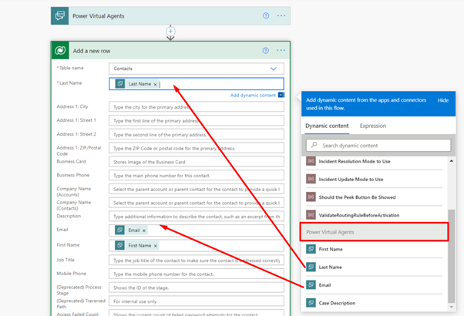Click the First Name dynamic content icon
The image size is (464, 316).
point(311,249)
